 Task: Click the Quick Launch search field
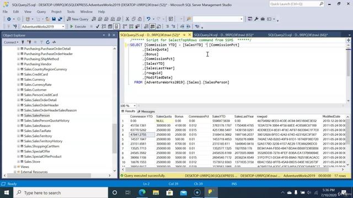pos(297,4)
